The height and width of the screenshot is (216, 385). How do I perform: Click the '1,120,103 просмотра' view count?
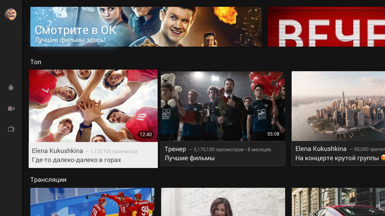click(x=114, y=151)
